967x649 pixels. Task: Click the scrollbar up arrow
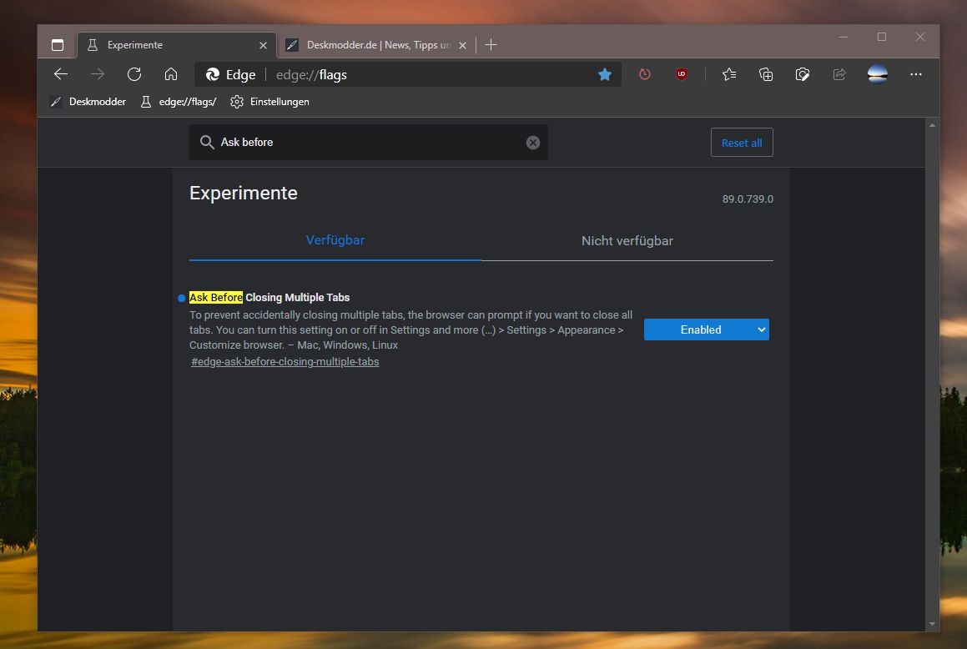(x=932, y=125)
